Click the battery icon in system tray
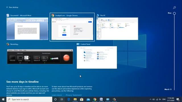This screenshot has height=102, width=182. (154, 99)
